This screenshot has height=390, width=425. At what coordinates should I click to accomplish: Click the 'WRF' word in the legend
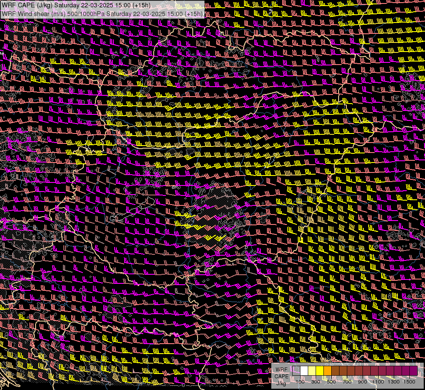point(281,370)
